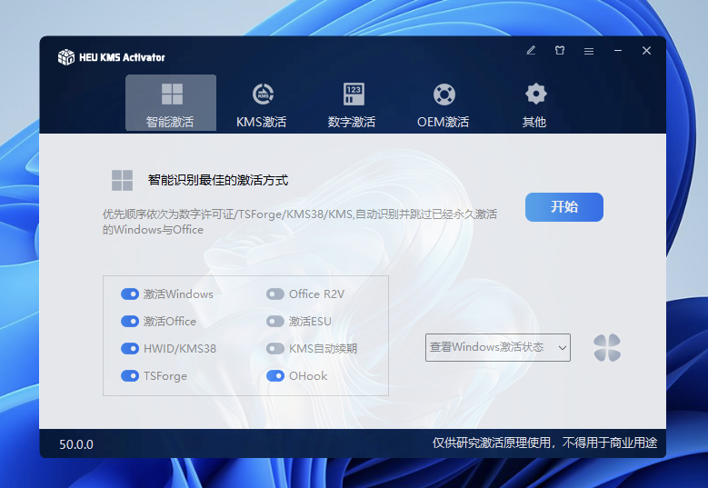
Task: Click the four-leaf clover icon
Action: point(607,348)
